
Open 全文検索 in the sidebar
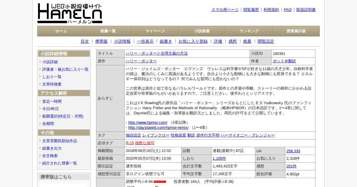pyautogui.click(x=50, y=156)
